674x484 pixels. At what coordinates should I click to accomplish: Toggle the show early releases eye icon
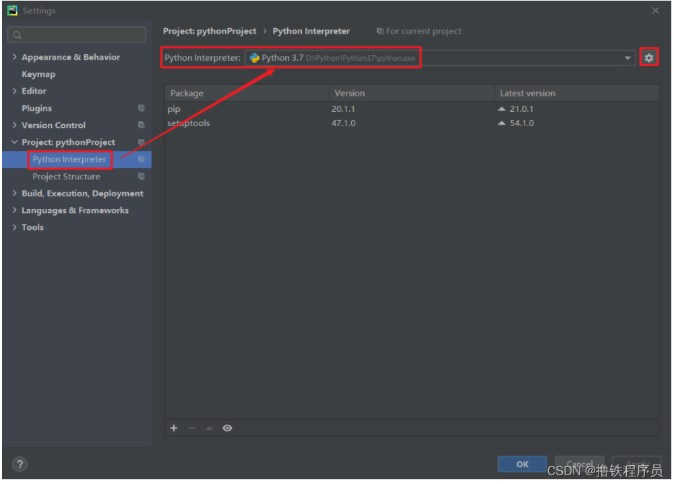pyautogui.click(x=227, y=428)
